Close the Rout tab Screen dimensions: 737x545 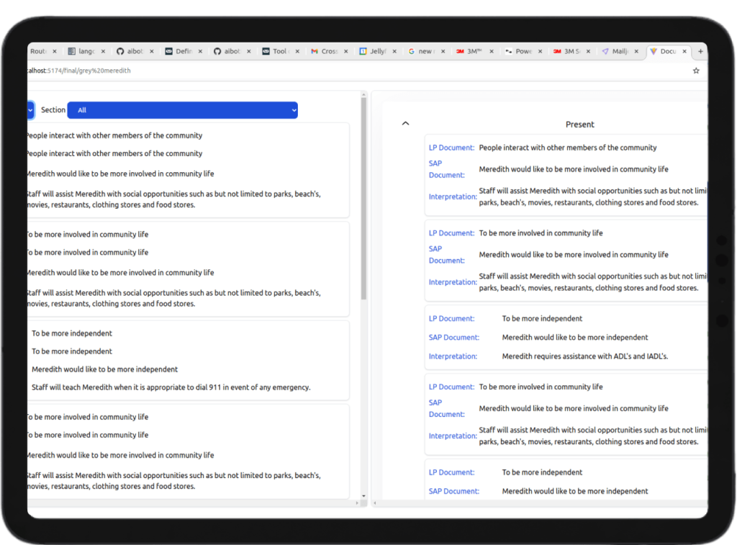(x=55, y=51)
